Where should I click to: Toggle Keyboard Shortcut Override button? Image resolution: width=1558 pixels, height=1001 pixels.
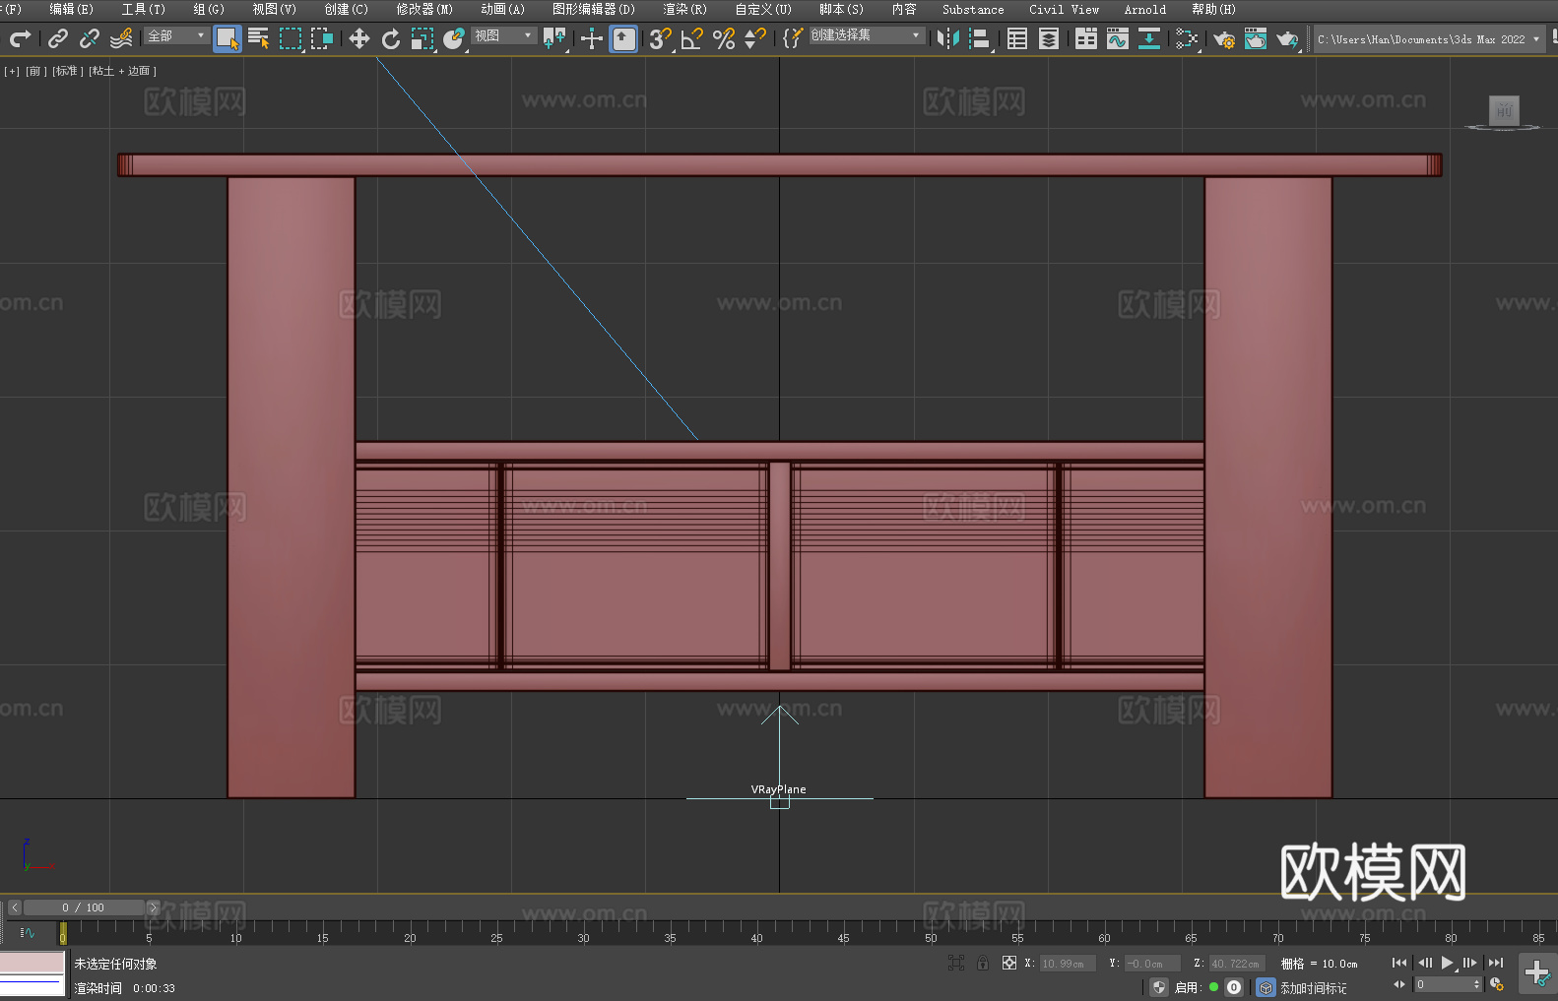pos(623,38)
